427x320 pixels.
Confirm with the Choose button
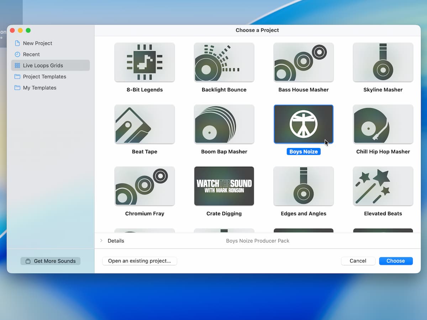tap(396, 261)
